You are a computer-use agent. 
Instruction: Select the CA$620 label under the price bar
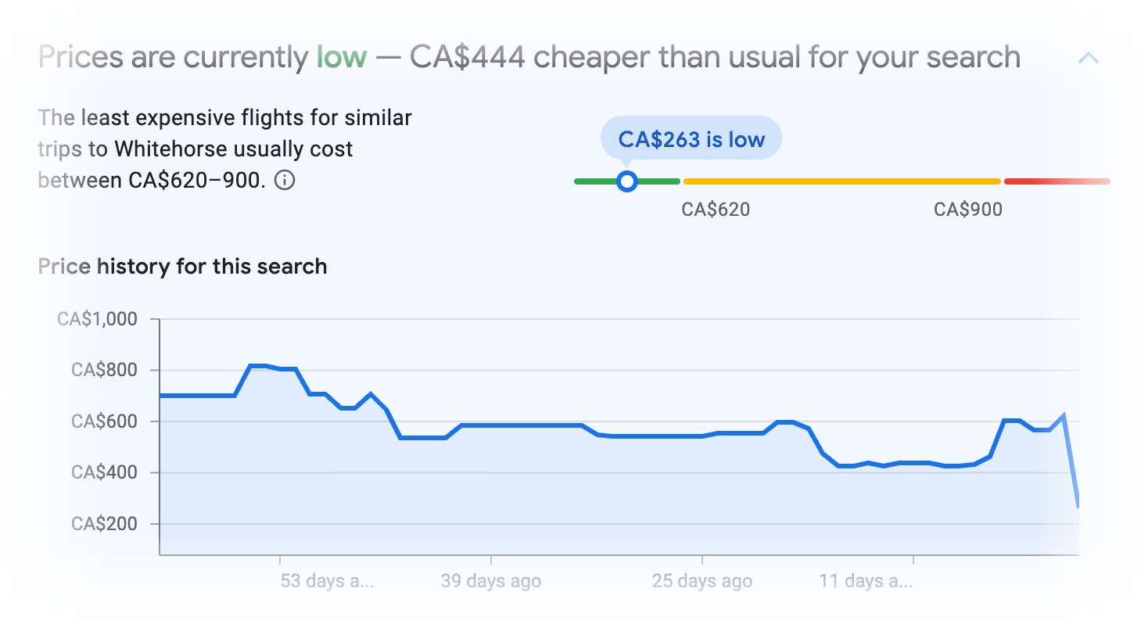(714, 209)
